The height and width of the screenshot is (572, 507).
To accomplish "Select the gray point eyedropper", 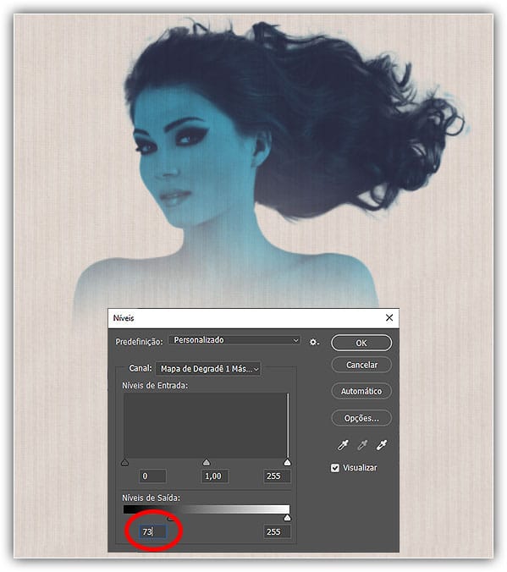I will point(362,445).
